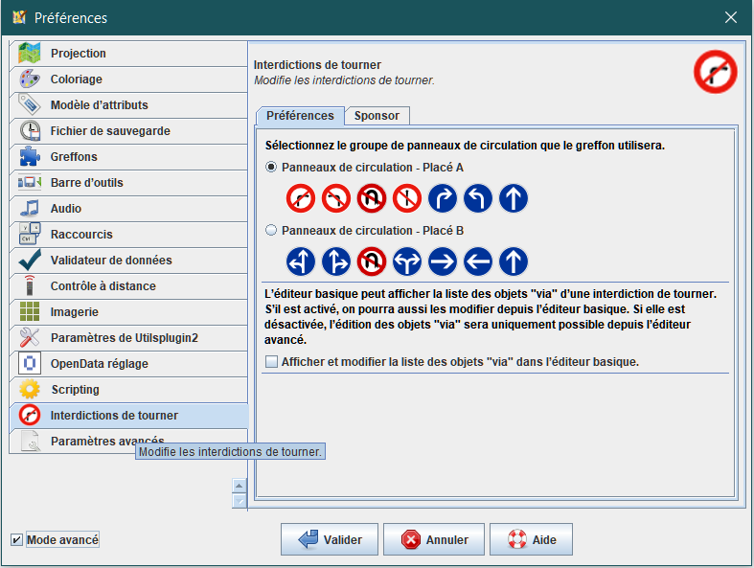
Task: Open help with the Aide button
Action: [x=531, y=539]
